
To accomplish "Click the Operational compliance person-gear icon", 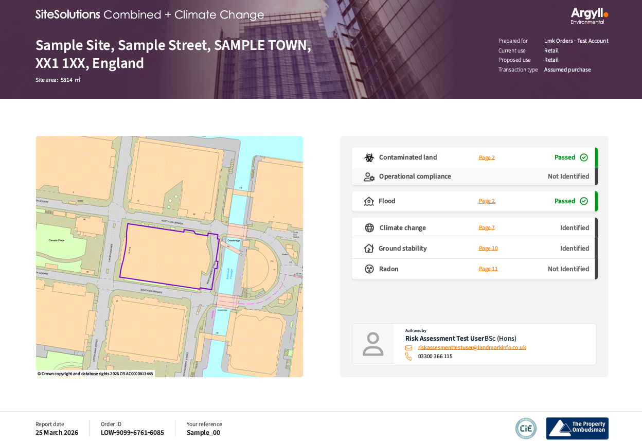I will pos(369,177).
